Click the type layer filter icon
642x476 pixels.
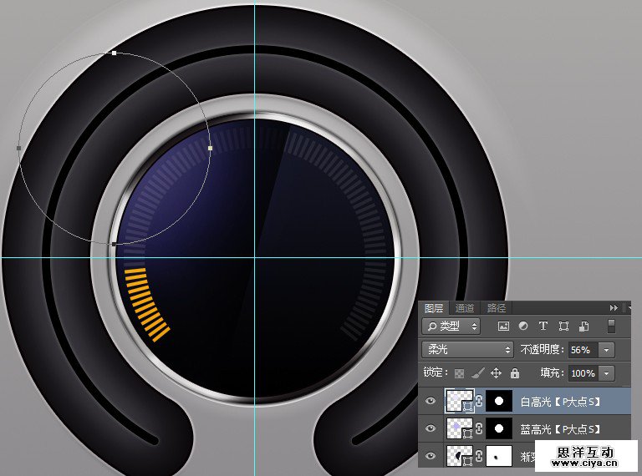(543, 326)
